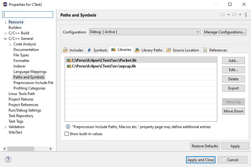
Task: Click the info icon beside Preprocessor note
Action: pyautogui.click(x=68, y=127)
